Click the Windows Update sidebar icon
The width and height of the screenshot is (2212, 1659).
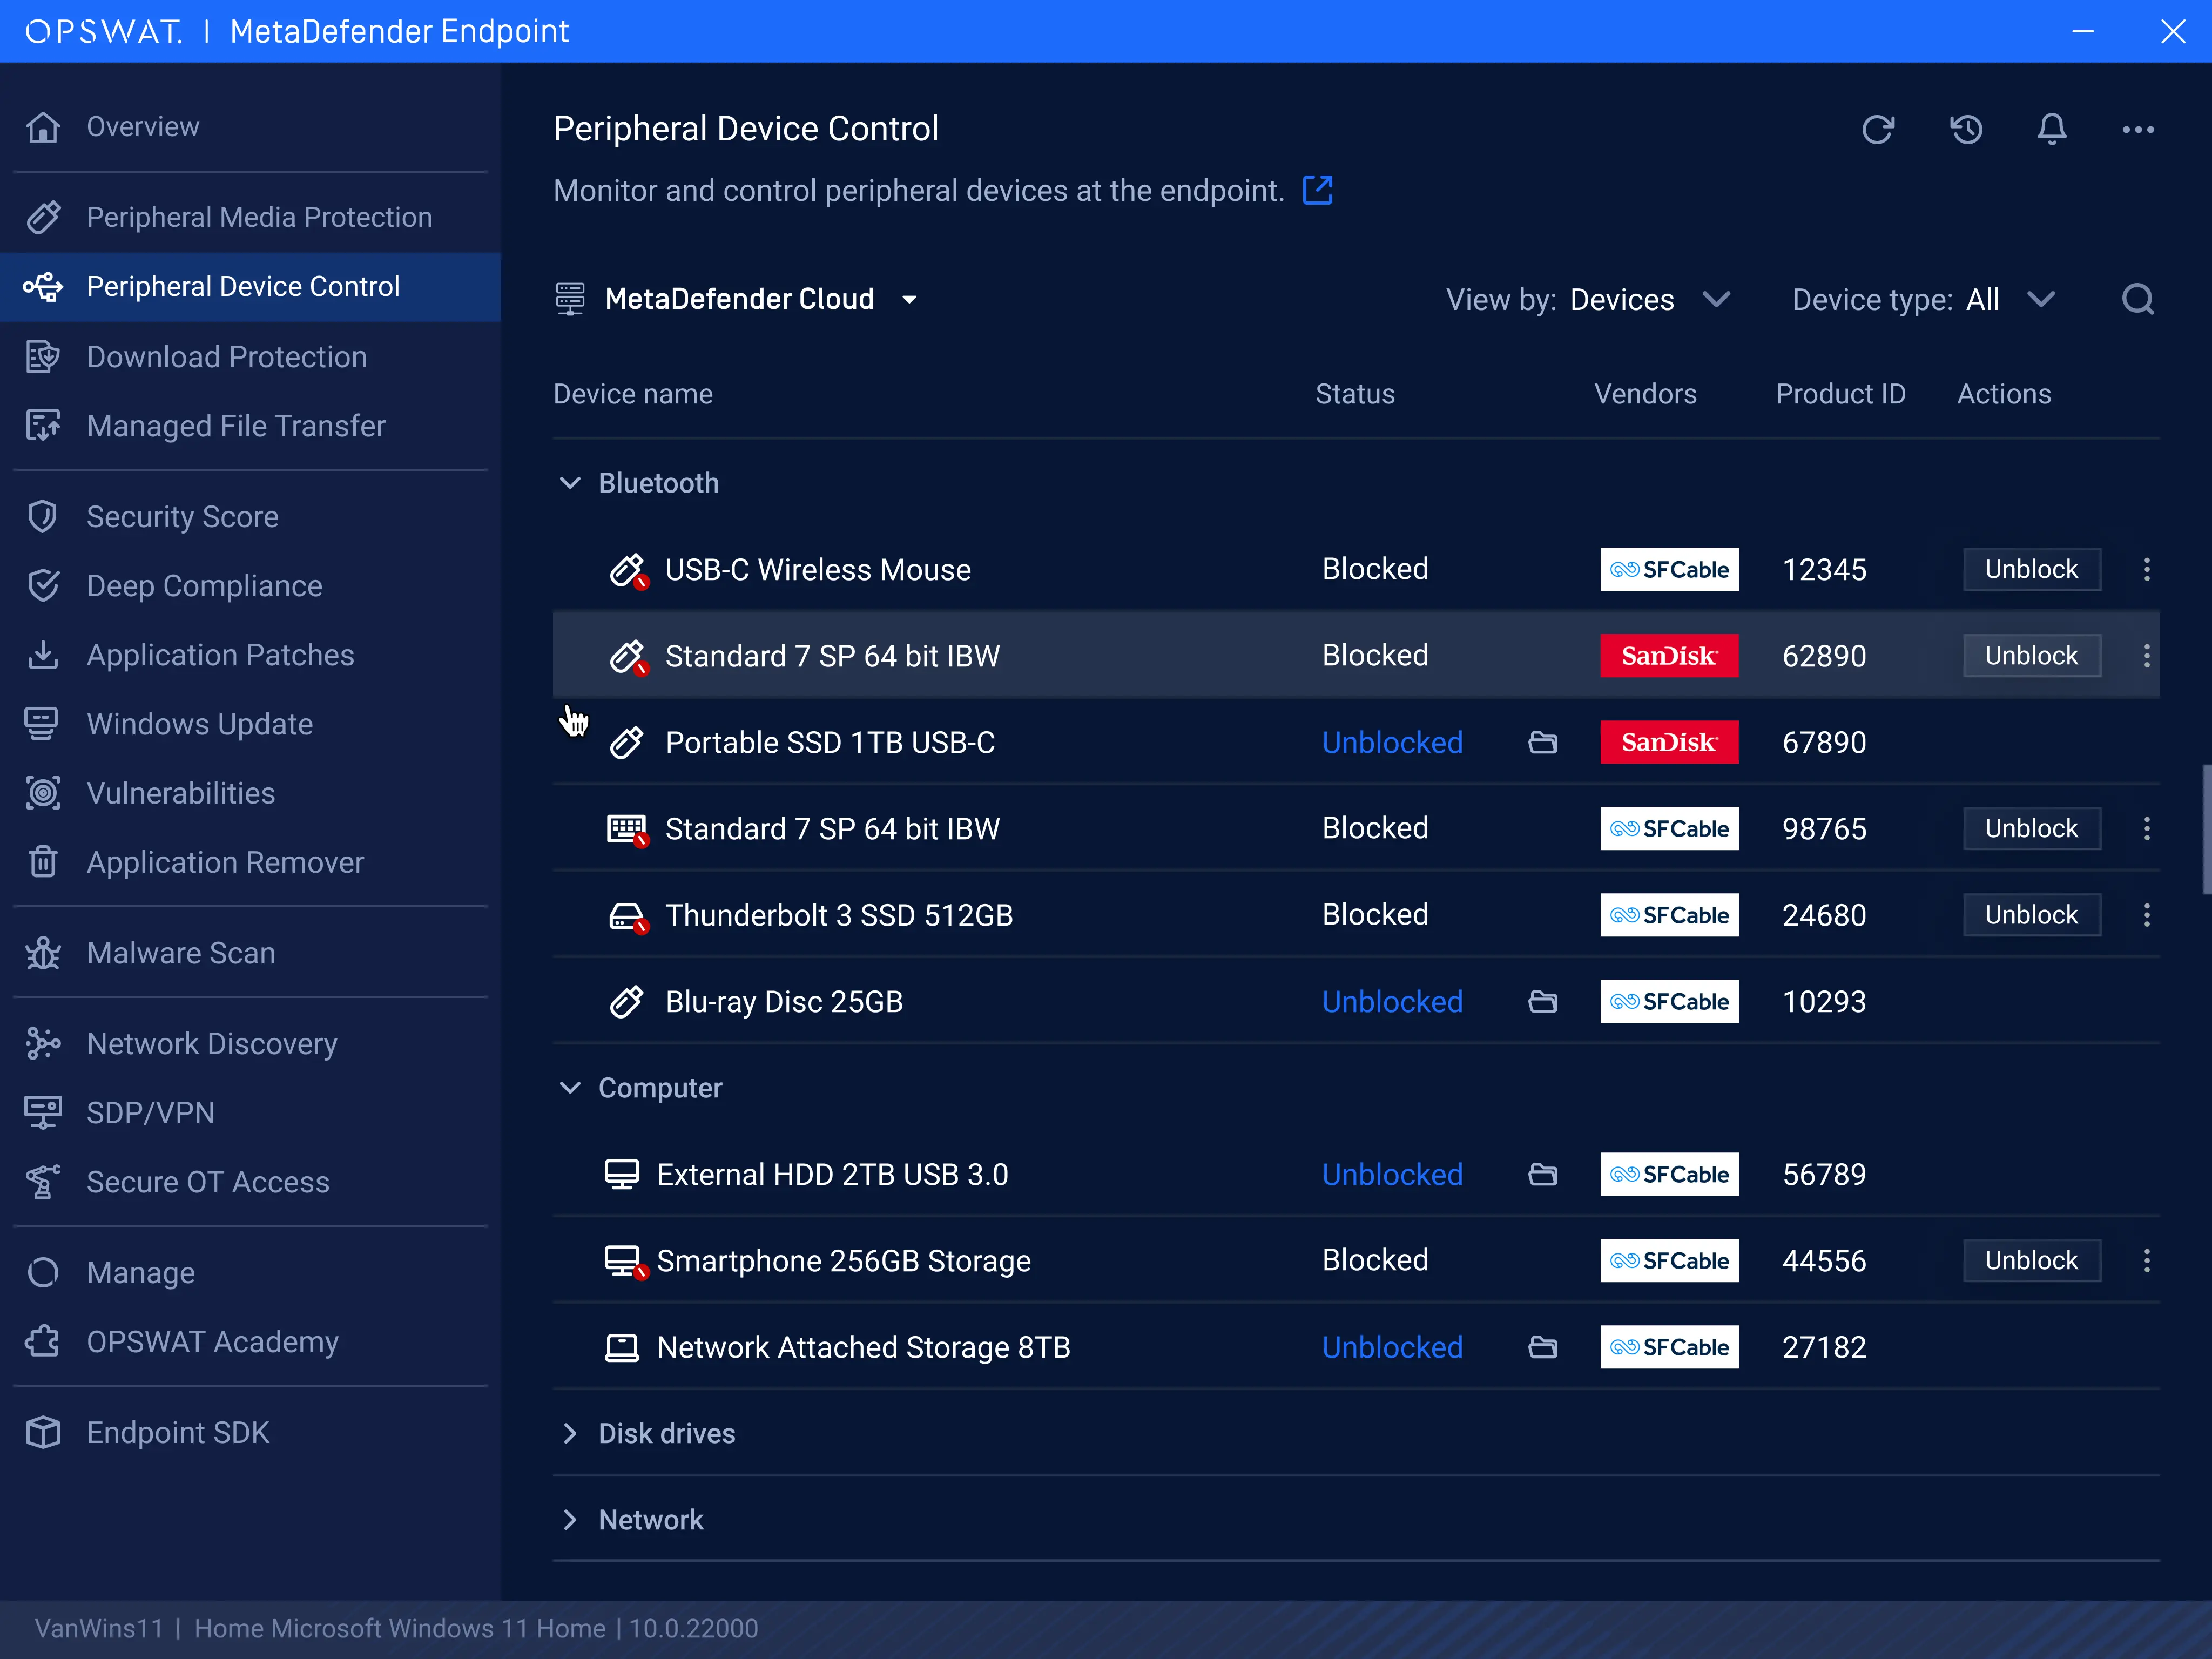tap(42, 723)
